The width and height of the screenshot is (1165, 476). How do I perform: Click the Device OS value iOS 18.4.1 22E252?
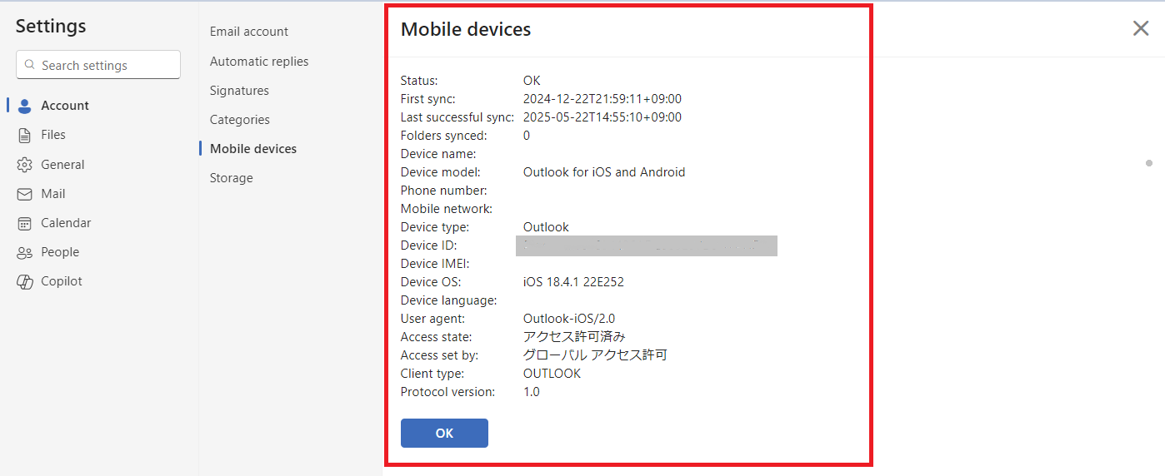tap(573, 282)
